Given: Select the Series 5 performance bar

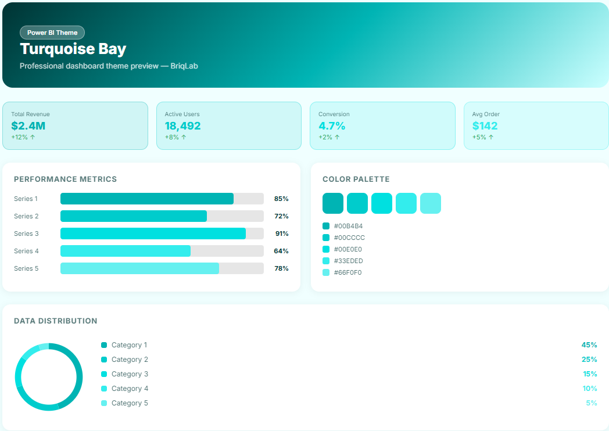Looking at the screenshot, I should 139,268.
